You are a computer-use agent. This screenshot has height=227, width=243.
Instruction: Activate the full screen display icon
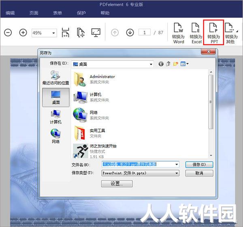[96, 33]
